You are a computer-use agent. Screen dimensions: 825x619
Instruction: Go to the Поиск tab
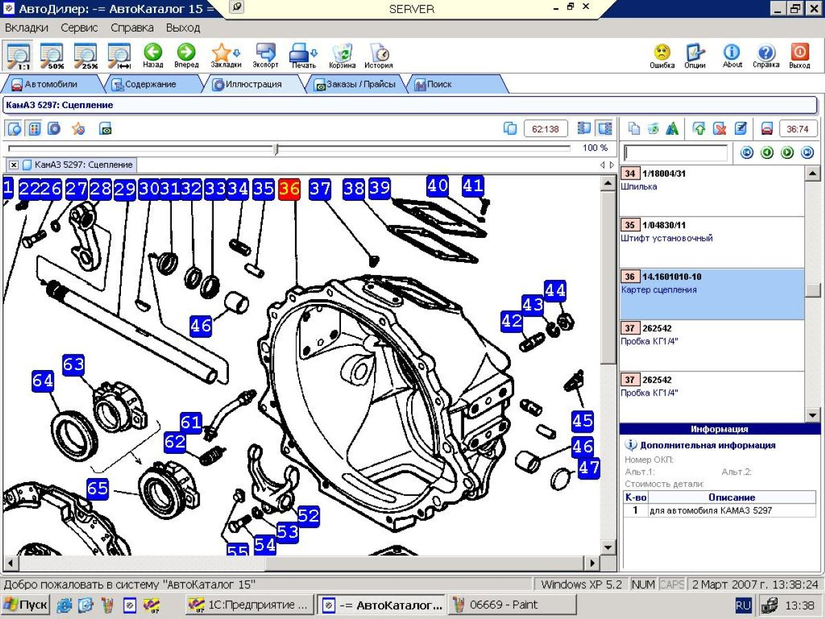454,85
